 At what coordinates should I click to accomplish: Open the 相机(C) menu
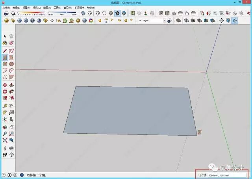click(37, 7)
